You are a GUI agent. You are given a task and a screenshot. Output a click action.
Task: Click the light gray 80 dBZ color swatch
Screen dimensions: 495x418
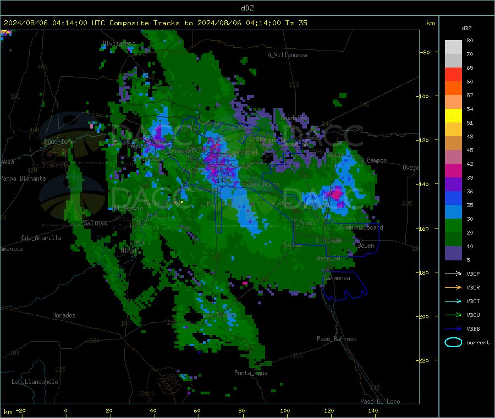coord(453,47)
